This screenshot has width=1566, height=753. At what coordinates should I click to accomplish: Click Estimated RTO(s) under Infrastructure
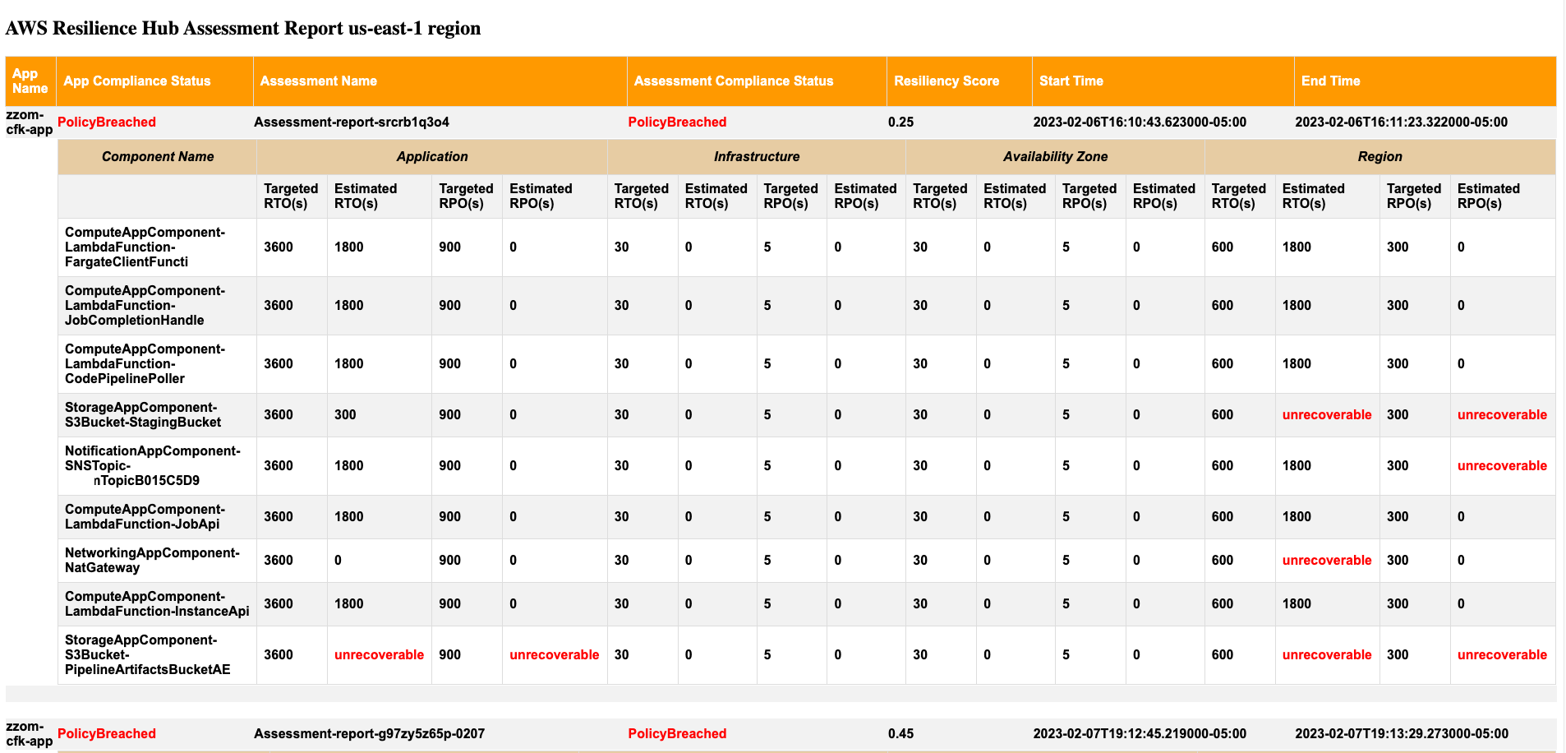pyautogui.click(x=716, y=196)
